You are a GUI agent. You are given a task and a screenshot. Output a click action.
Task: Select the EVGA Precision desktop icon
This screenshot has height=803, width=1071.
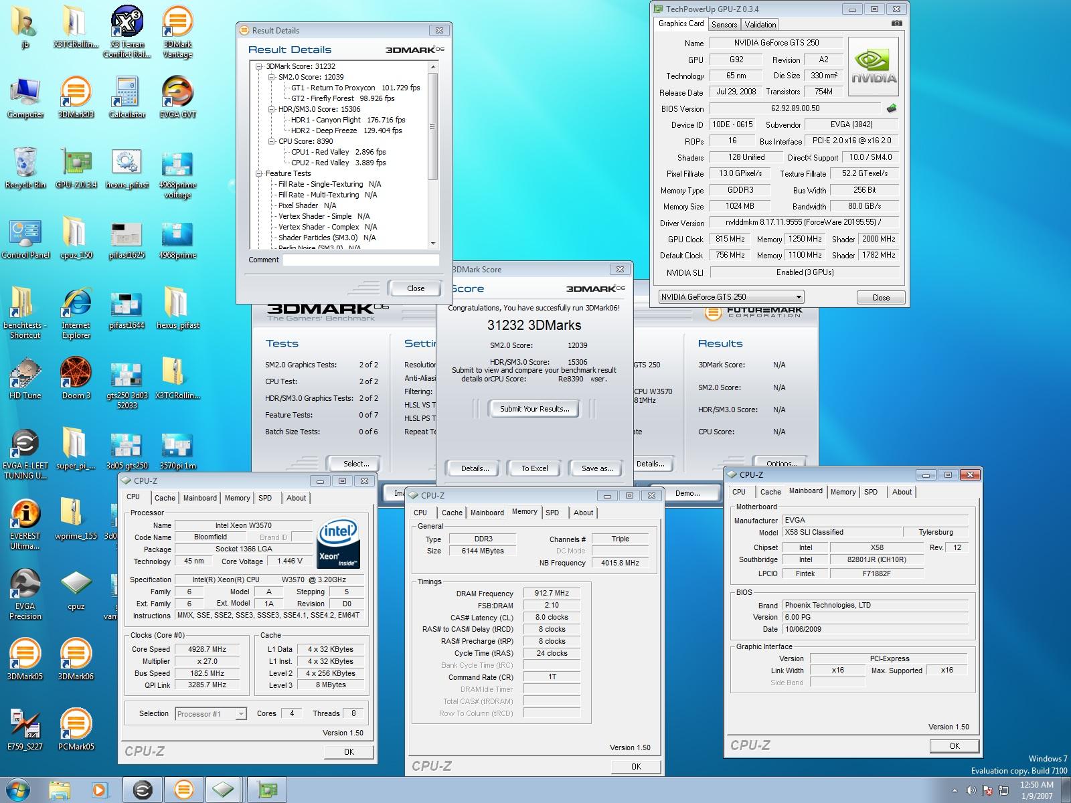(x=25, y=595)
